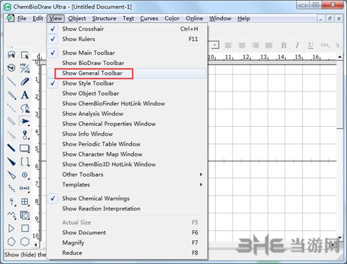Open the Chemical Symbols tool
Viewport: 347px width, 264px height.
tap(24, 175)
